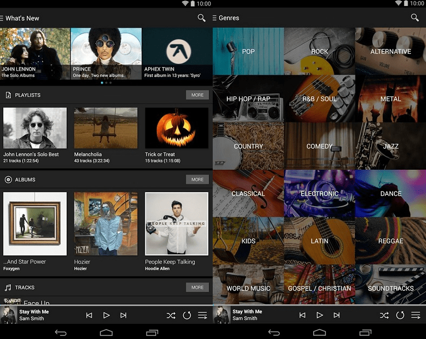The width and height of the screenshot is (426, 339).
Task: Open Sam Smith album art in left player
Action: pyautogui.click(x=9, y=315)
